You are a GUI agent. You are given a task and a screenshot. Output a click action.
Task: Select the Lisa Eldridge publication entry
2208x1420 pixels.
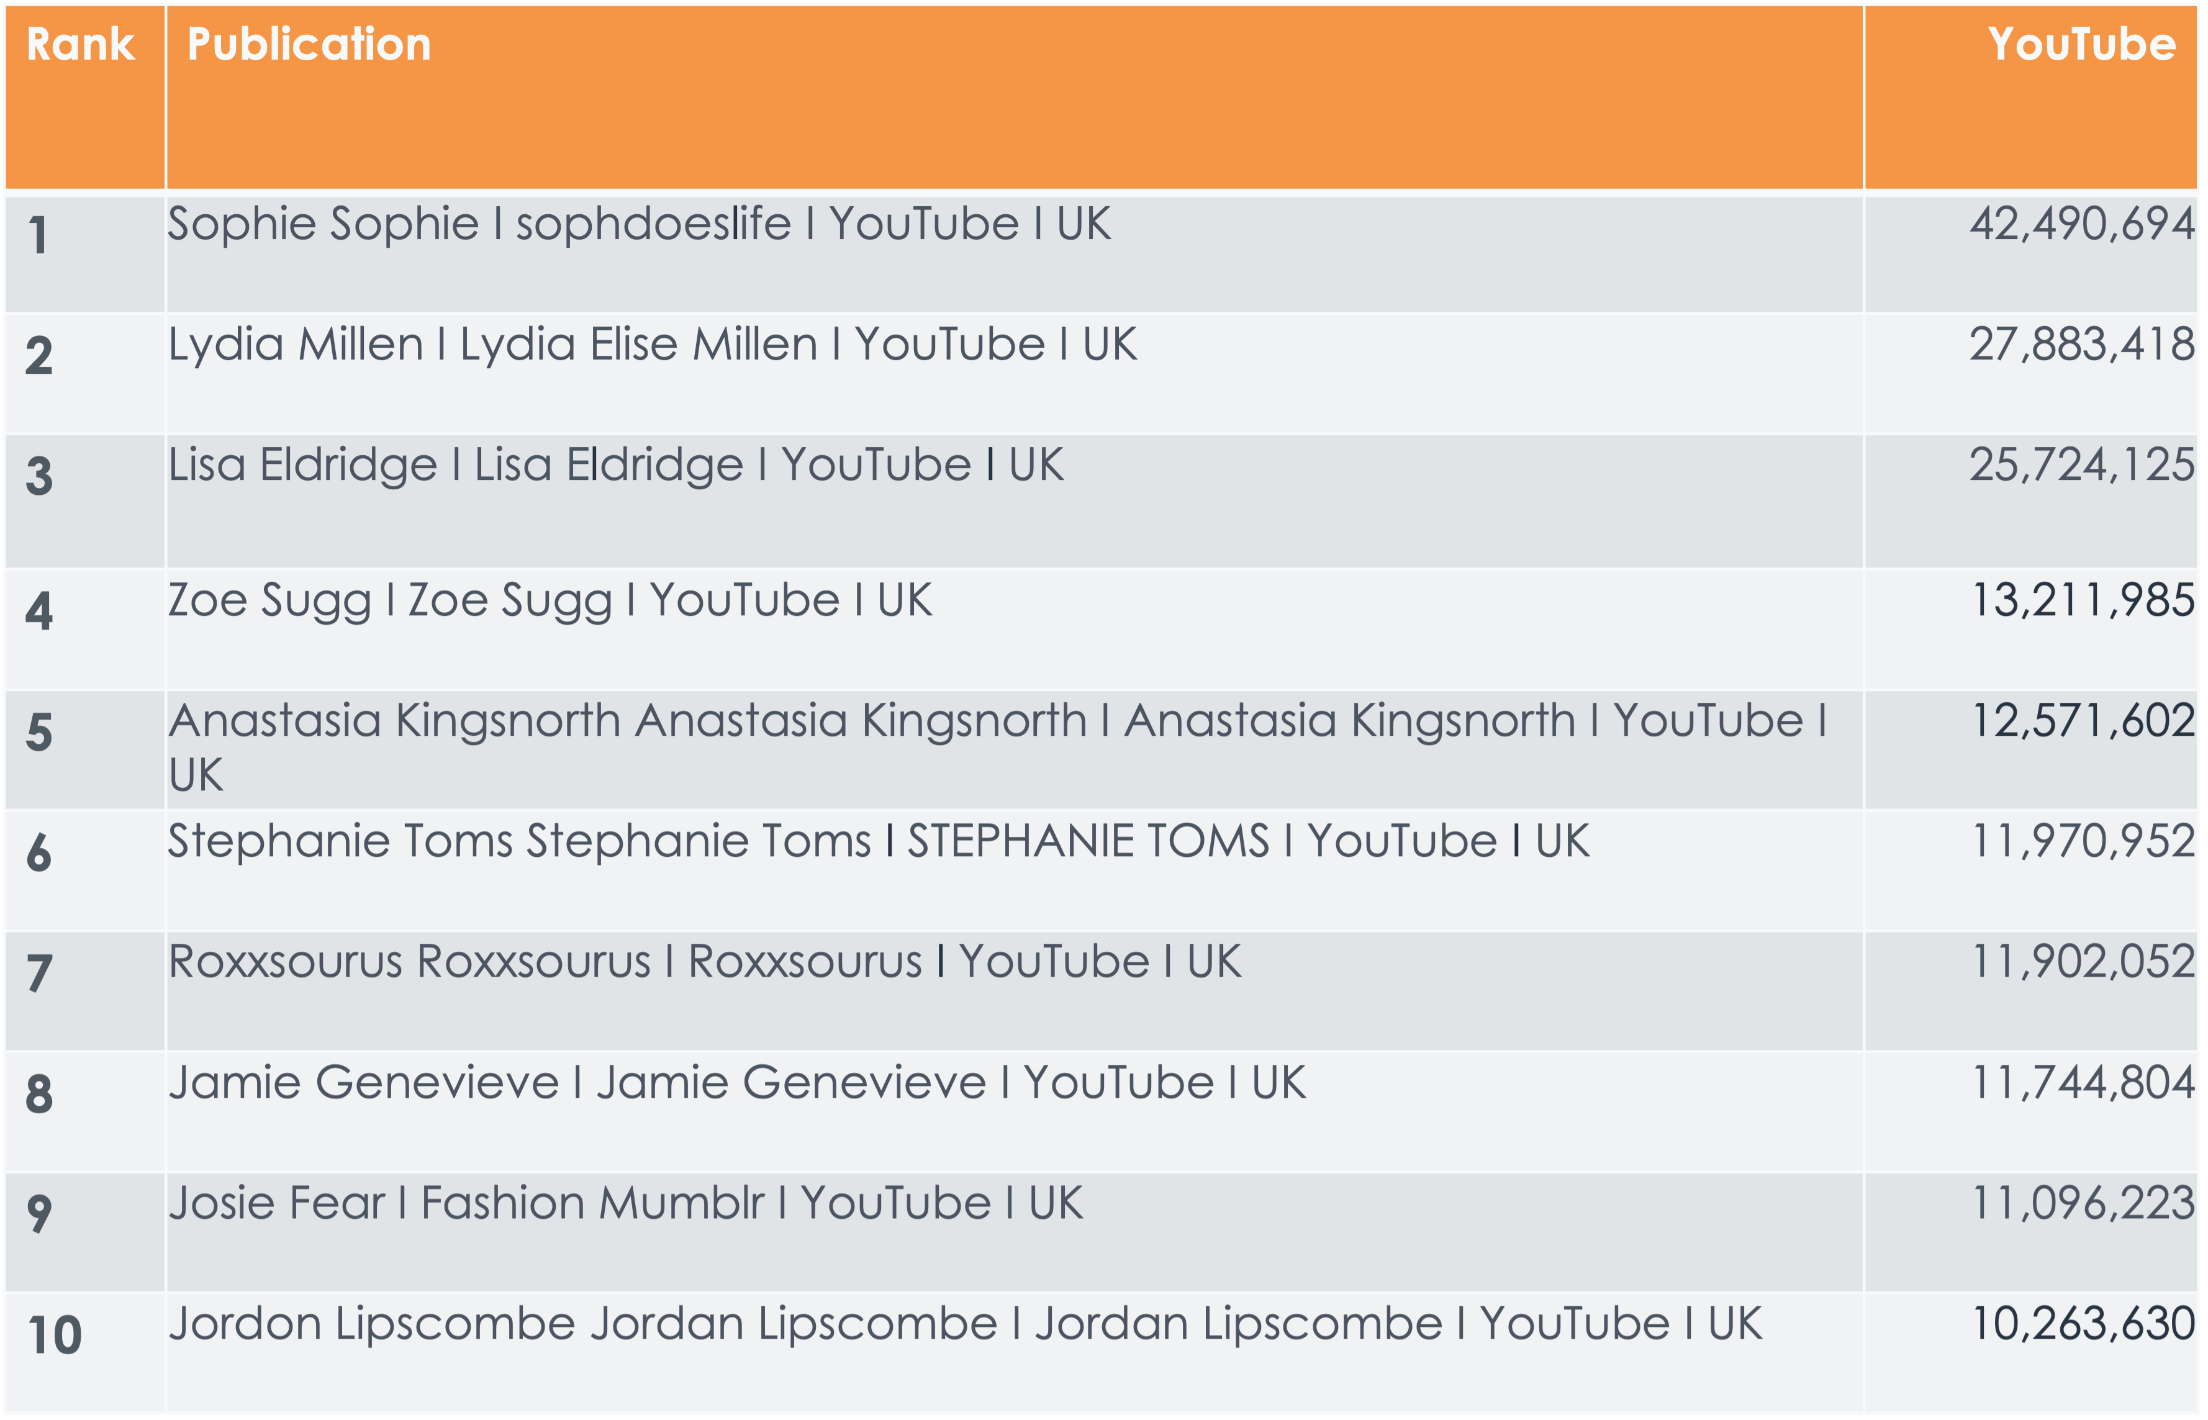(616, 464)
